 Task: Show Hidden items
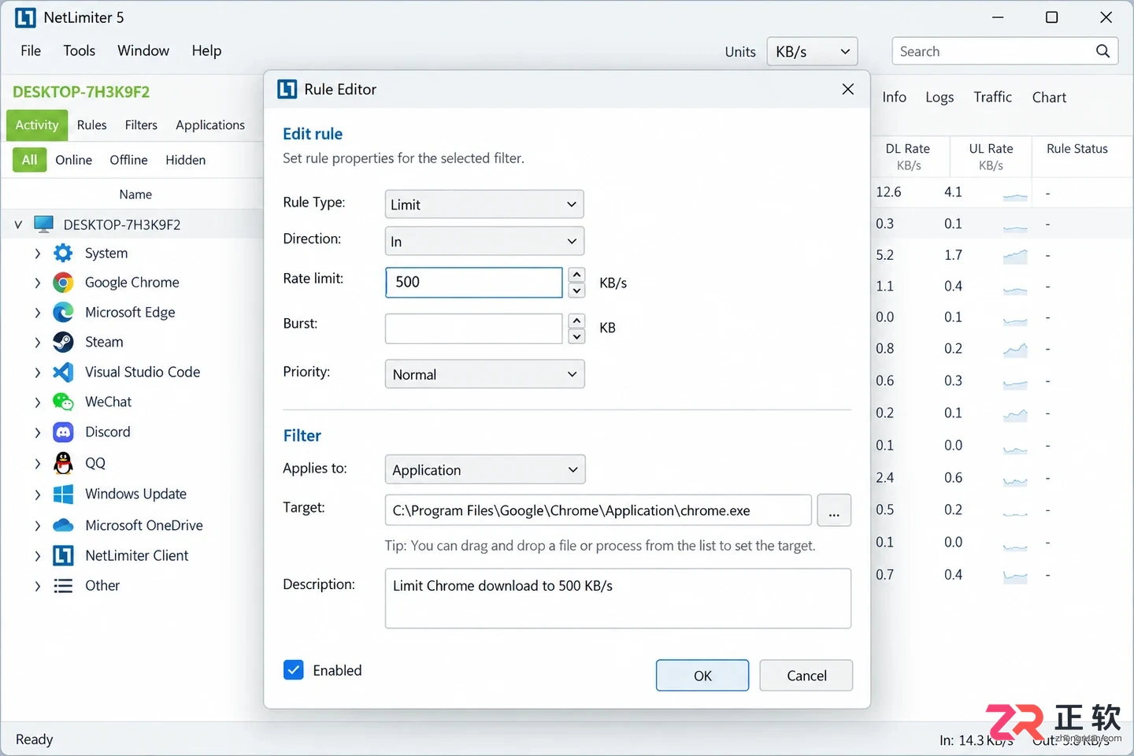[185, 160]
